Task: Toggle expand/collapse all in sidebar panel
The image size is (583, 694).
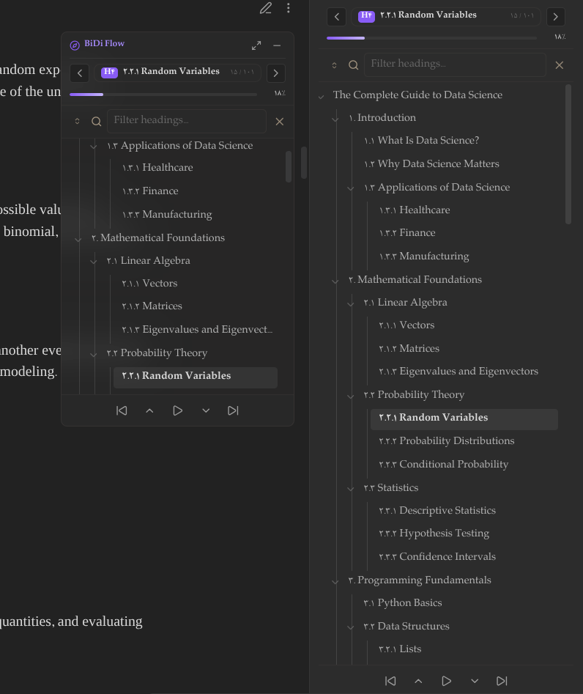Action: coord(334,65)
